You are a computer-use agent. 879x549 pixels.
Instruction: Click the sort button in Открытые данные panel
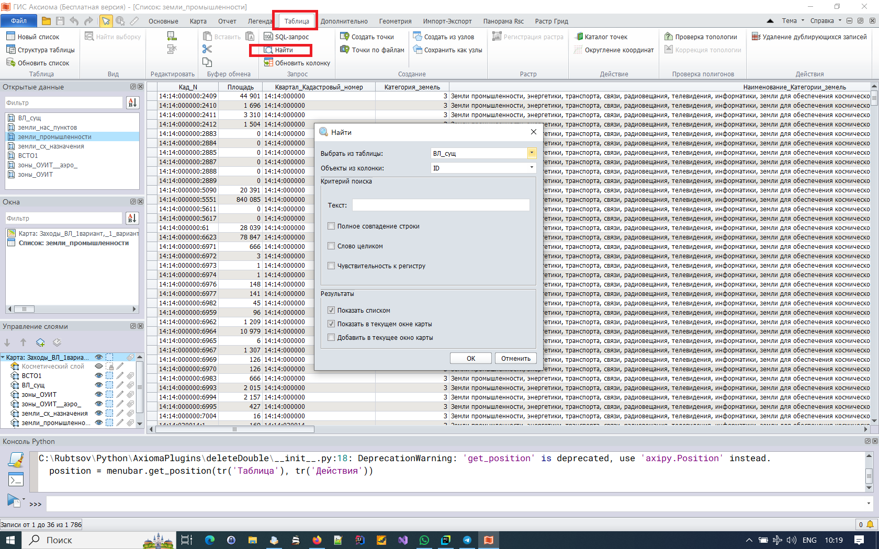coord(132,103)
